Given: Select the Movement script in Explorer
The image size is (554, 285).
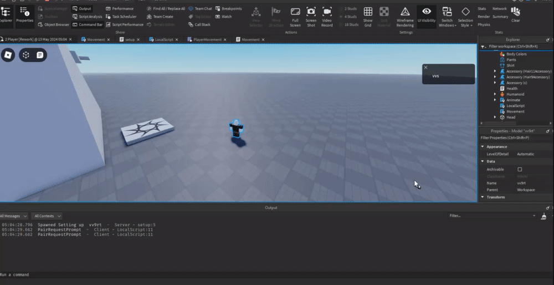Looking at the screenshot, I should [515, 111].
